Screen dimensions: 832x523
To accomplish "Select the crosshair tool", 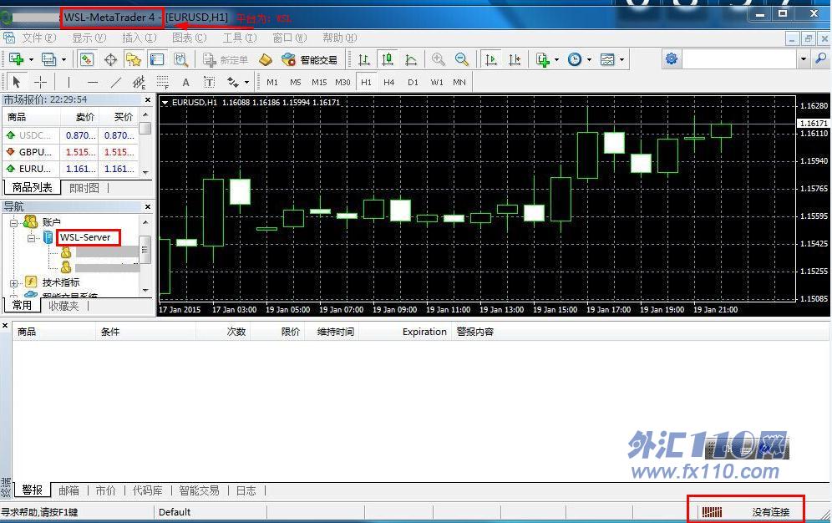I will [40, 82].
